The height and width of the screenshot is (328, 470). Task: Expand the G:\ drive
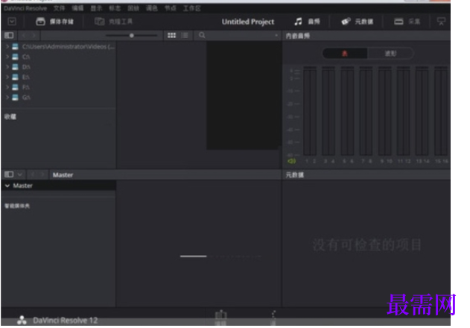click(x=7, y=98)
